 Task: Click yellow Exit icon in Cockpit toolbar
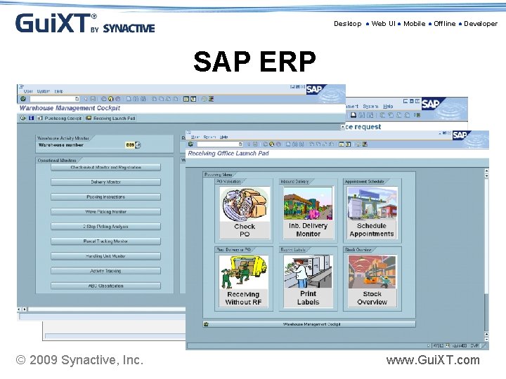click(x=111, y=99)
